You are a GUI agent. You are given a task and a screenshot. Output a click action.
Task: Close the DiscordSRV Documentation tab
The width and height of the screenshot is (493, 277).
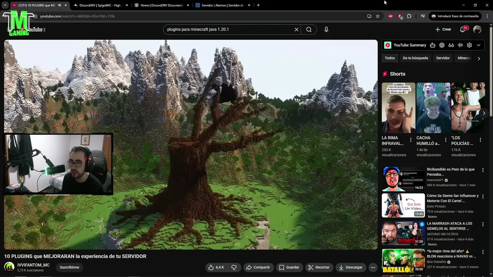pyautogui.click(x=188, y=5)
